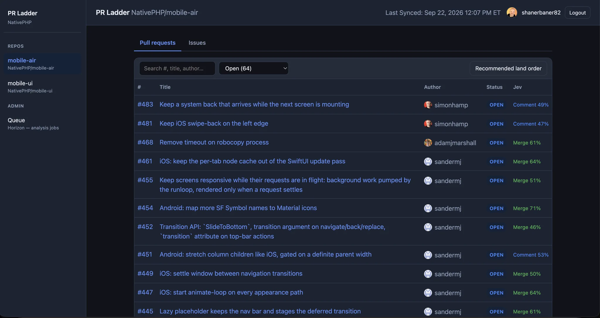The image size is (600, 318).
Task: Open "iOS: settle window between navigation transitions"
Action: tap(231, 273)
